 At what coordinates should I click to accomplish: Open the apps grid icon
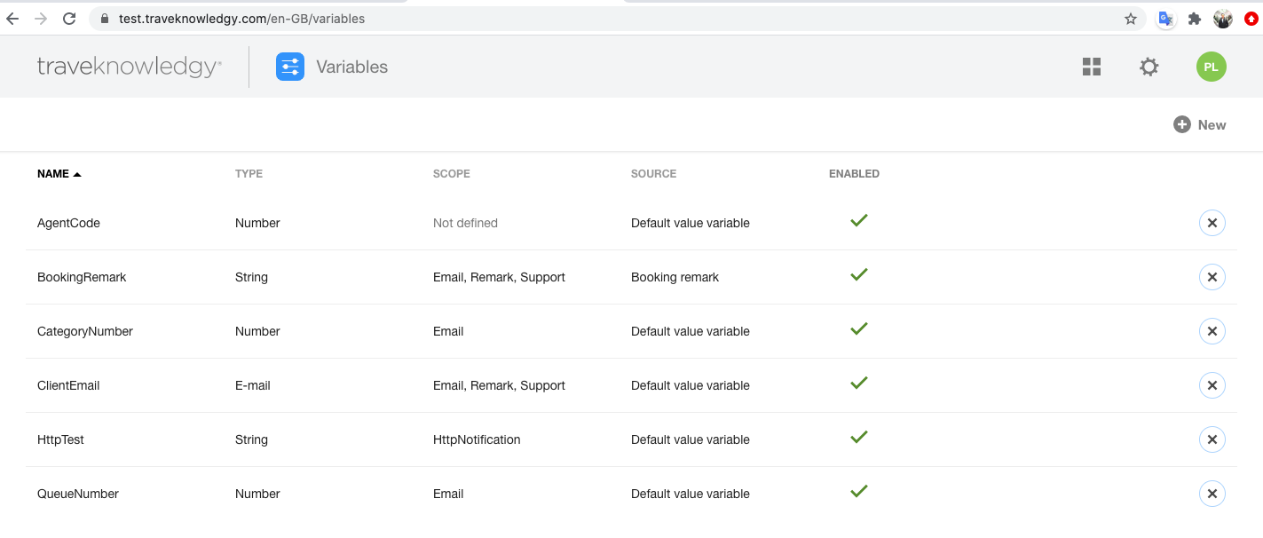pos(1092,67)
